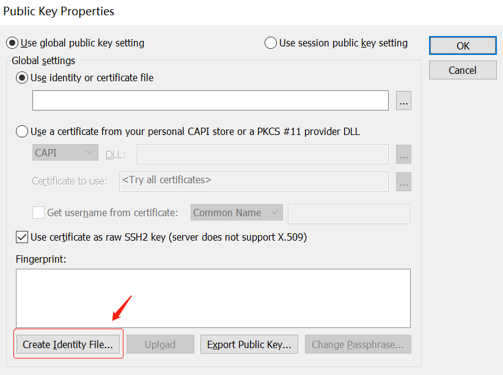Click Export Public Key button
Screen dimensions: 503x375
point(249,344)
